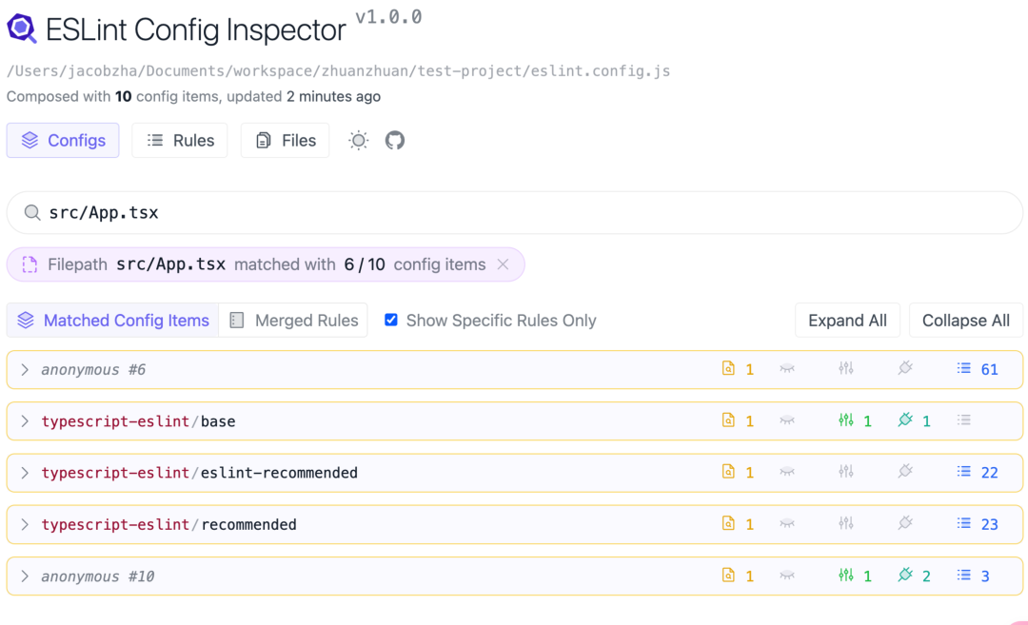Click the ignores eye icon in typescript-eslint/recommended row
1028x625 pixels.
[787, 524]
